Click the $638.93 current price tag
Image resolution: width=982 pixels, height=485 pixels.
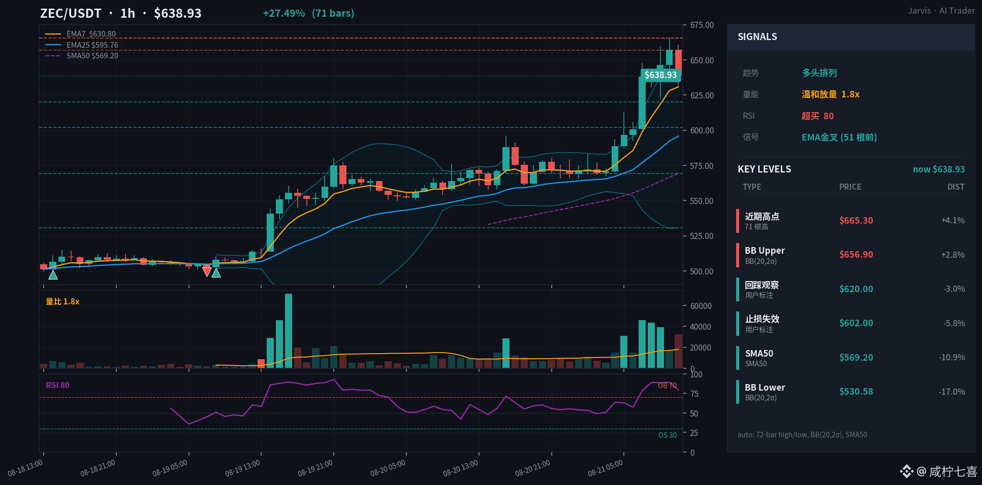tap(660, 75)
